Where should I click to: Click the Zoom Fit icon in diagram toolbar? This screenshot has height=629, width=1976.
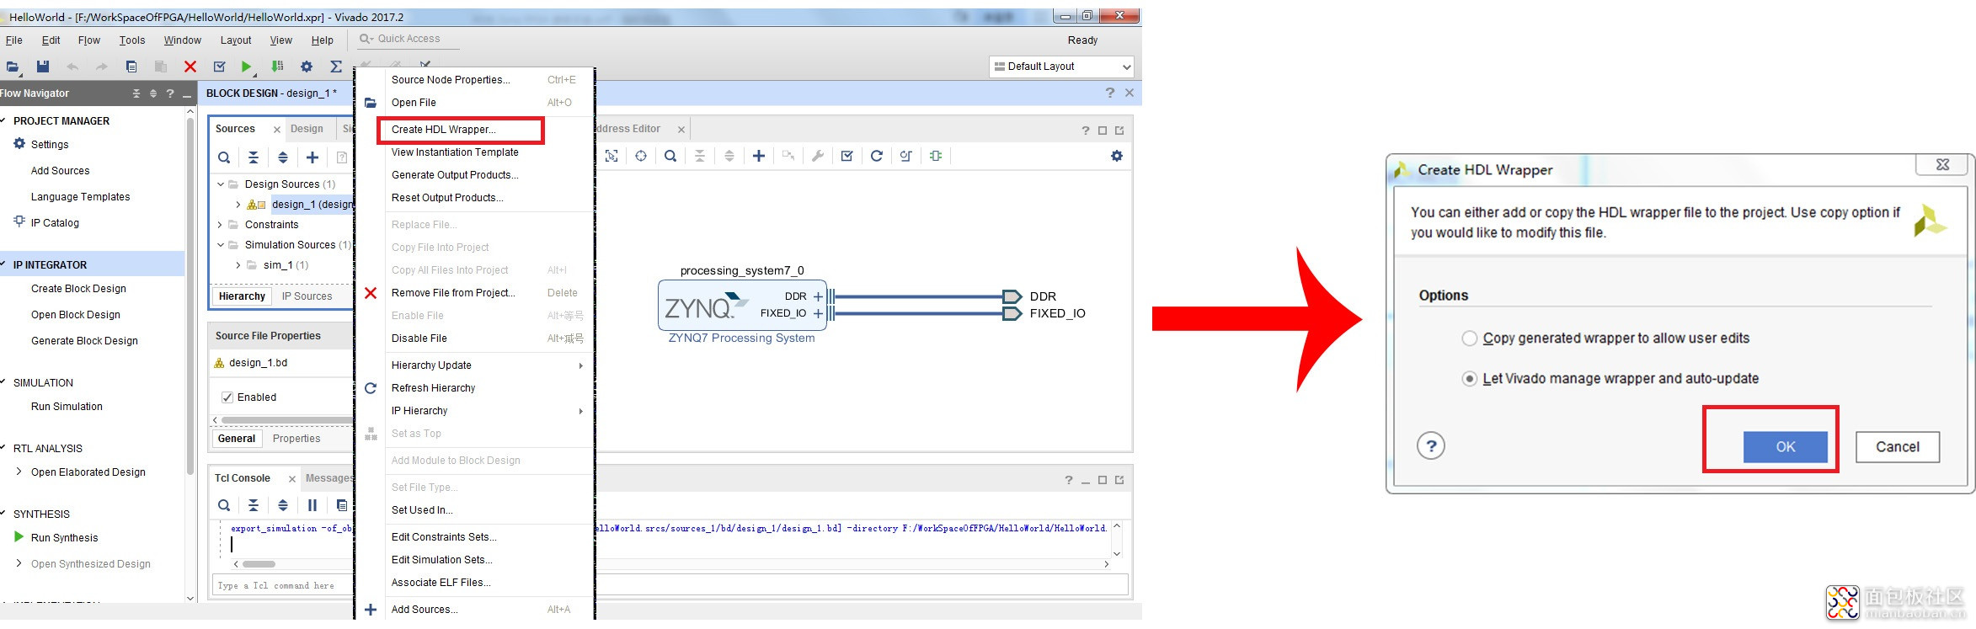click(x=611, y=156)
